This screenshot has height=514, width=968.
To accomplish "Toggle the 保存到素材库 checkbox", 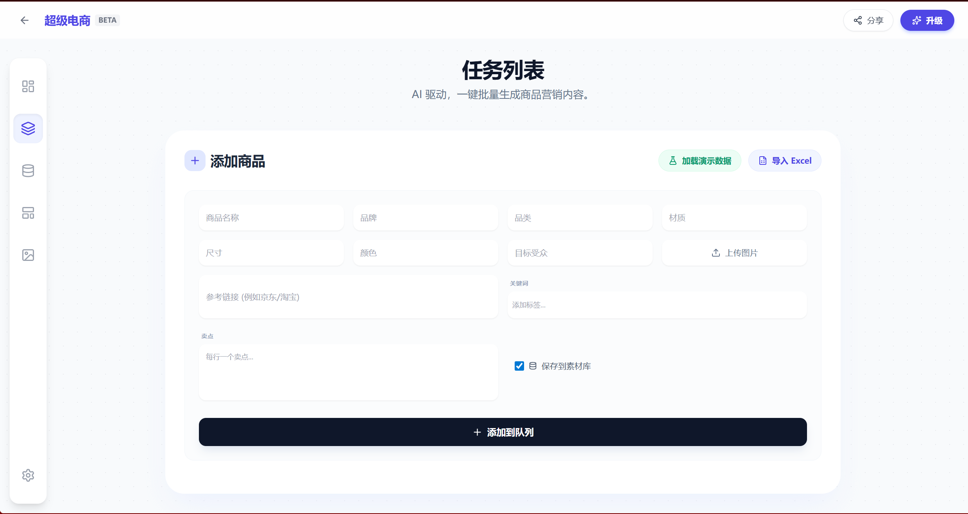I will (x=519, y=366).
